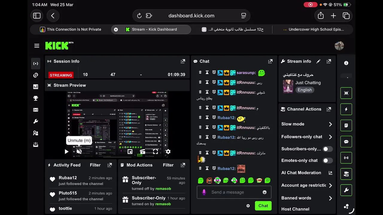Open stream preview player settings gear
The image size is (383, 215).
coord(168,152)
